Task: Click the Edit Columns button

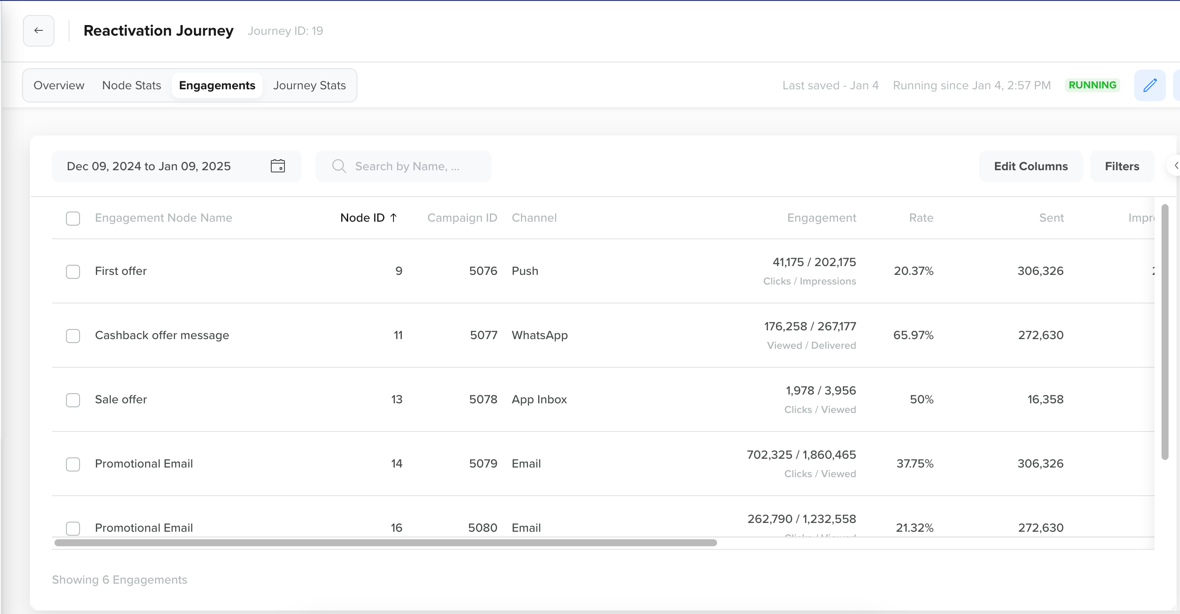Action: pyautogui.click(x=1030, y=166)
